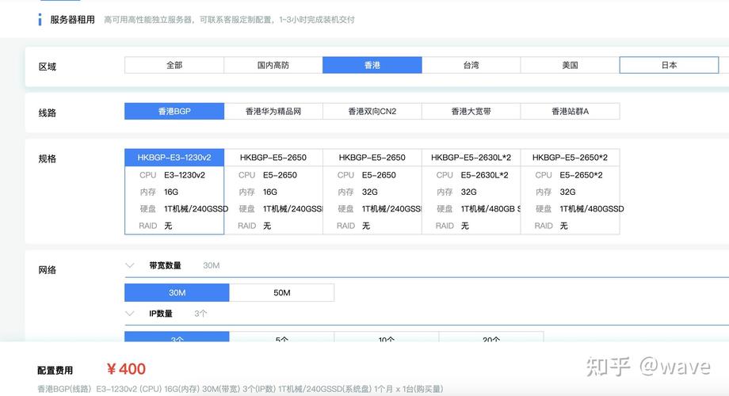
Task: Select the 香港BGP line
Action: point(174,111)
